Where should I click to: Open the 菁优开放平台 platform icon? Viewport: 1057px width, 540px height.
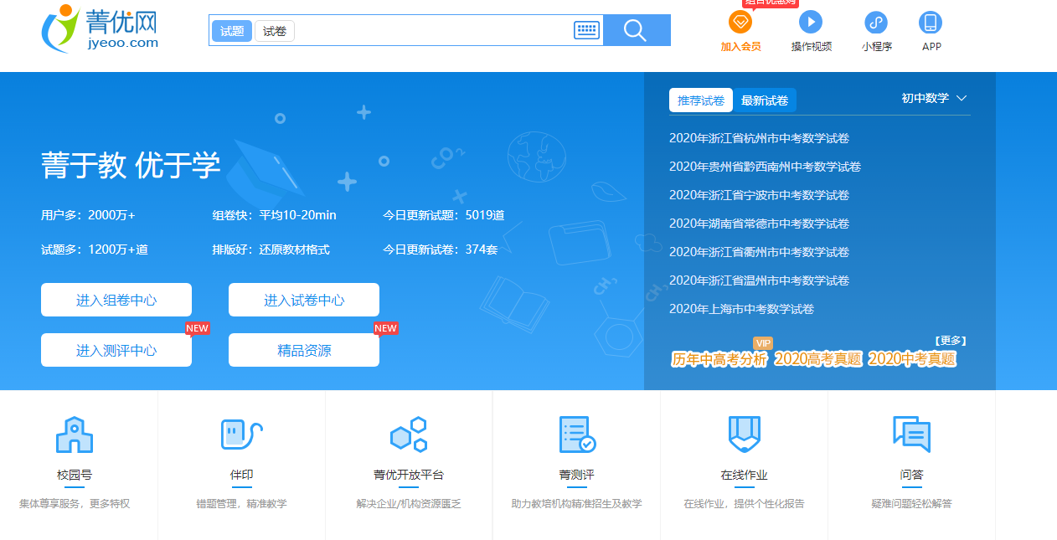409,434
